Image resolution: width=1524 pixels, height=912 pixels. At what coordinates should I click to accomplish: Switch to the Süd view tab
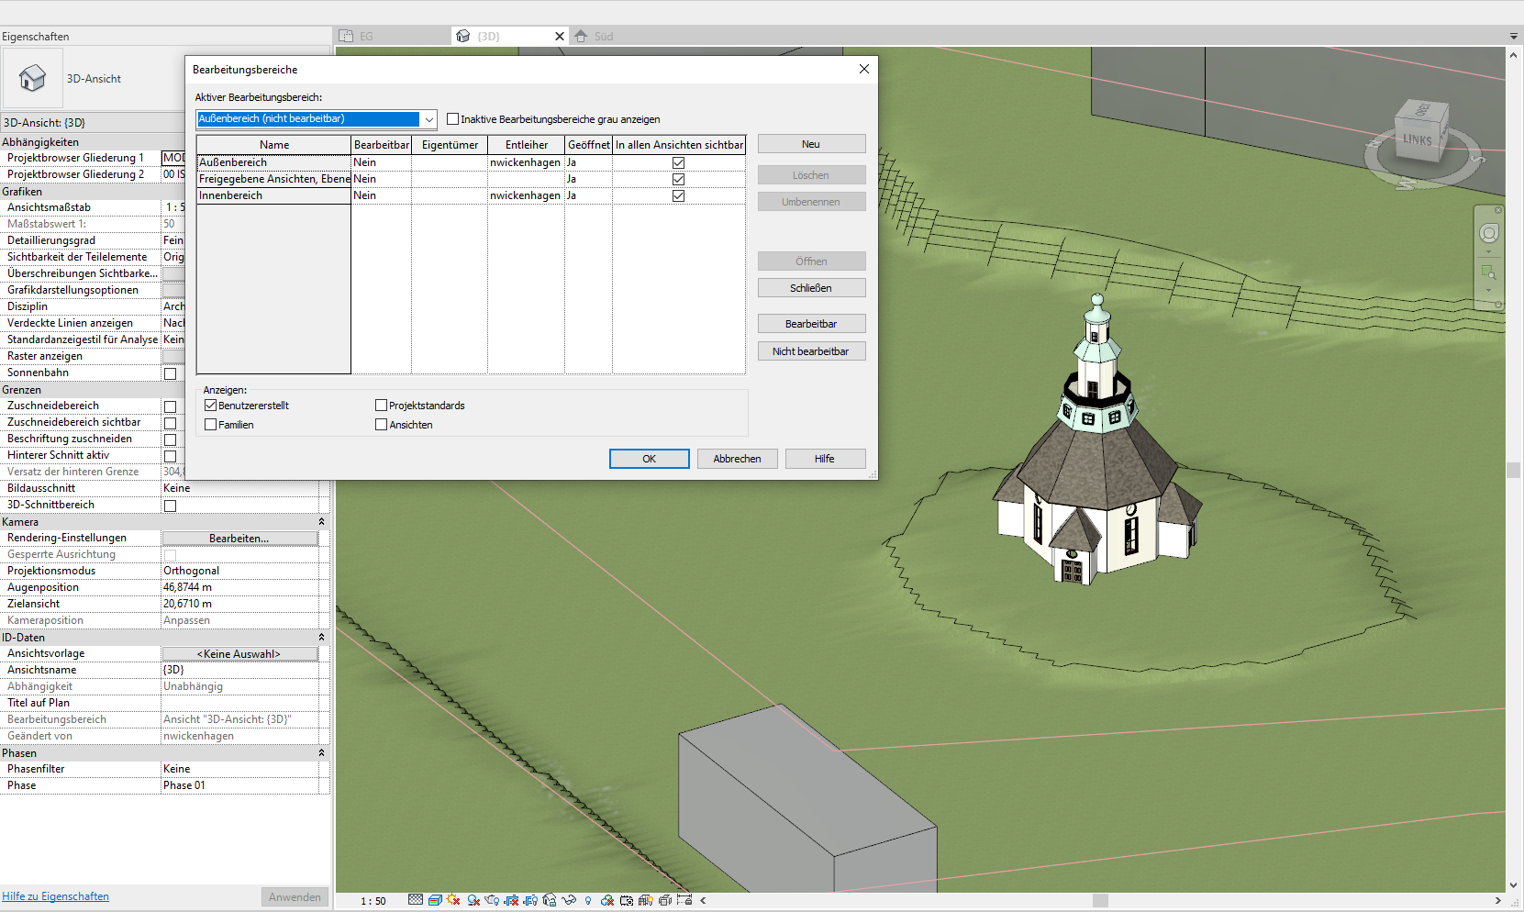point(603,36)
